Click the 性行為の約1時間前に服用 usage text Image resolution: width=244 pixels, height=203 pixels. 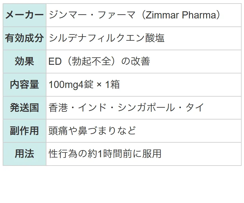(105, 154)
